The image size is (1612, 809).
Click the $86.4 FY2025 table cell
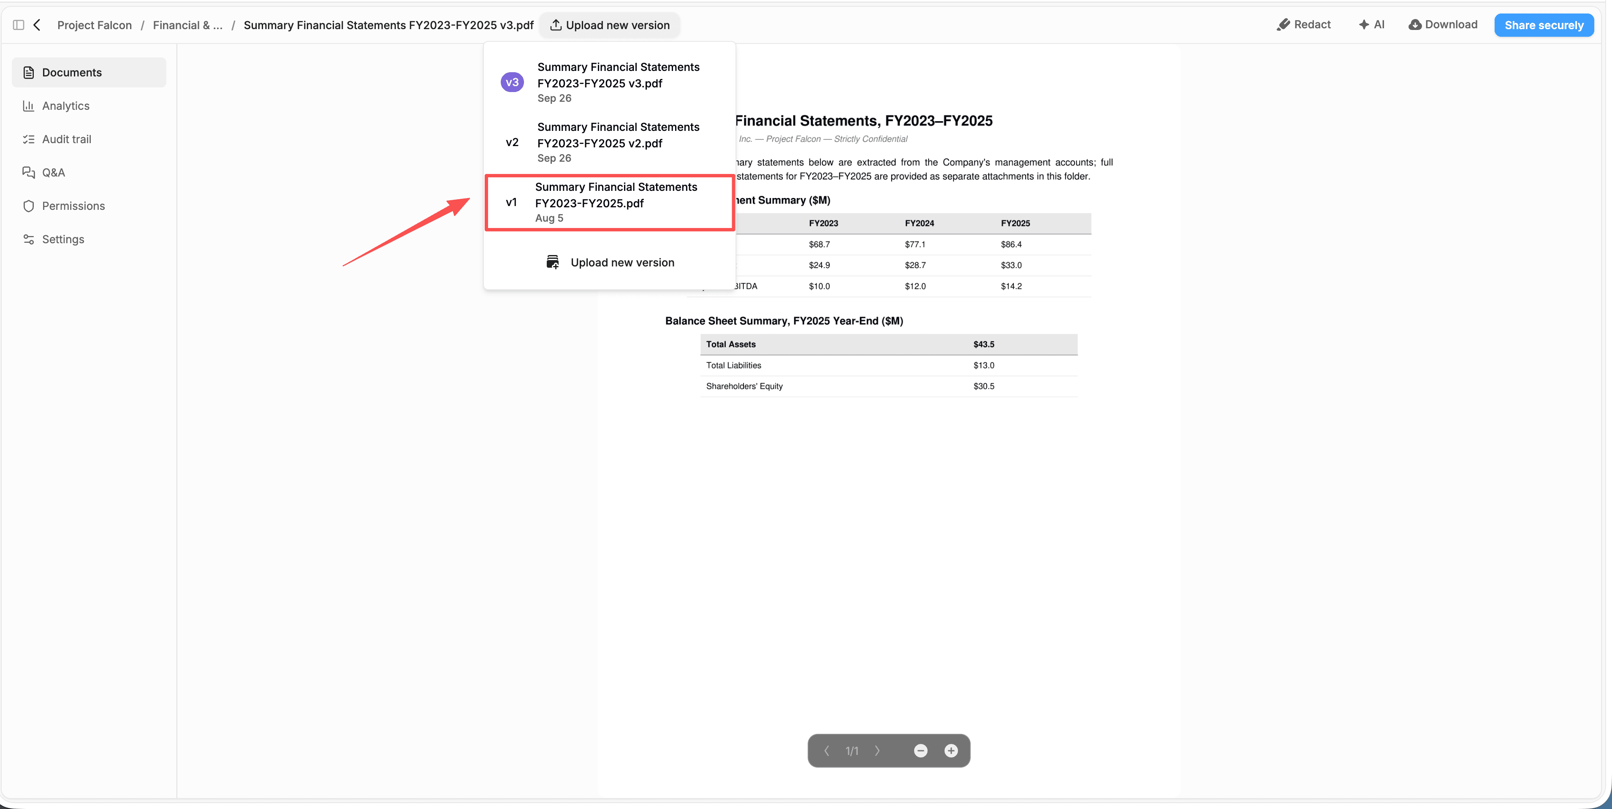1011,244
